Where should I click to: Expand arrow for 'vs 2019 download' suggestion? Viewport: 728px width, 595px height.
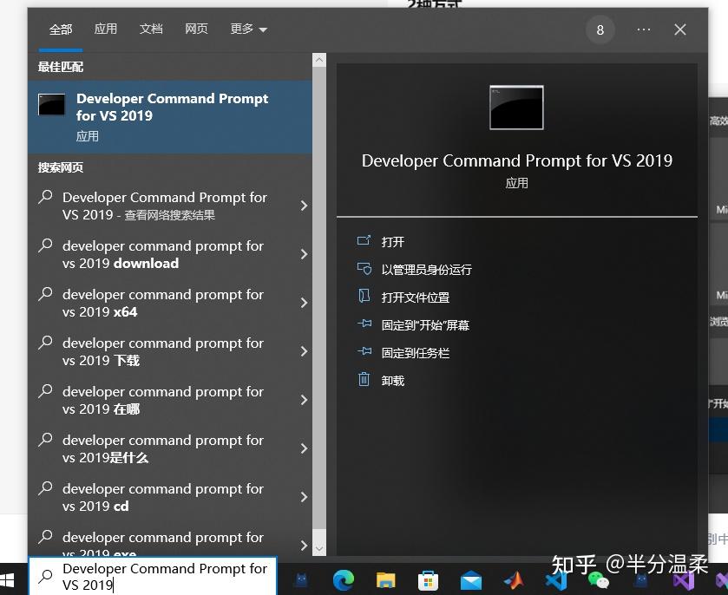click(x=304, y=254)
